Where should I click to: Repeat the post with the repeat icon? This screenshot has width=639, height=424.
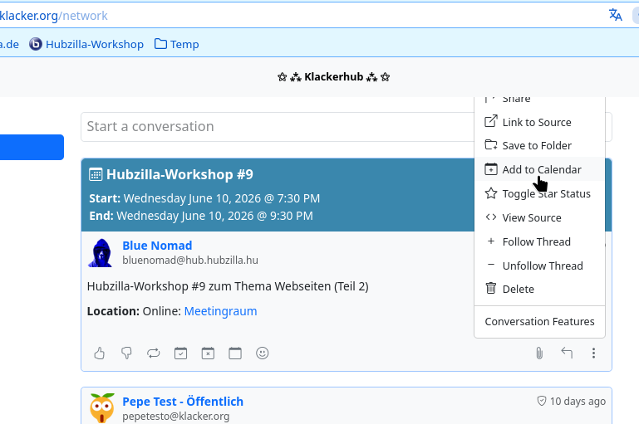tap(154, 353)
